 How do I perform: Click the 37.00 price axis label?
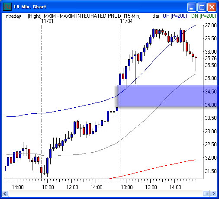211,26
